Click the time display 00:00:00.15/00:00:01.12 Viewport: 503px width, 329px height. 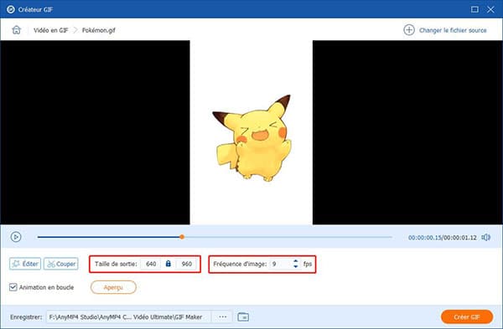click(442, 238)
